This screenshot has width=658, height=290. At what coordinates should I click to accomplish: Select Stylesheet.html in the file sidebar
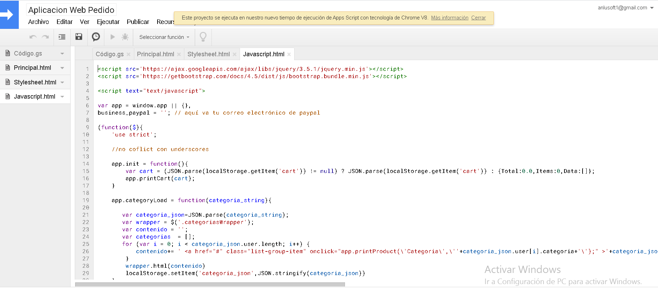35,82
